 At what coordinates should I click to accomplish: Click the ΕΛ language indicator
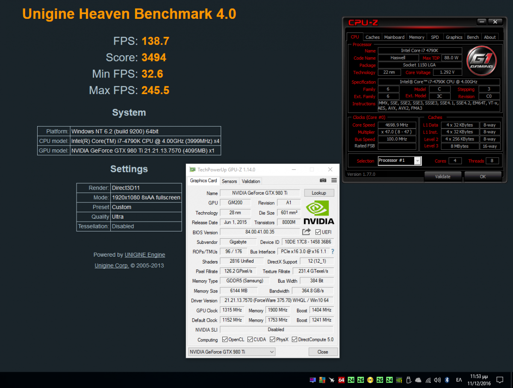pos(459,380)
